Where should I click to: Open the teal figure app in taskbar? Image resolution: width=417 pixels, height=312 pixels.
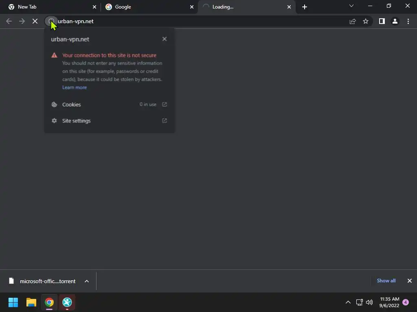pyautogui.click(x=67, y=302)
